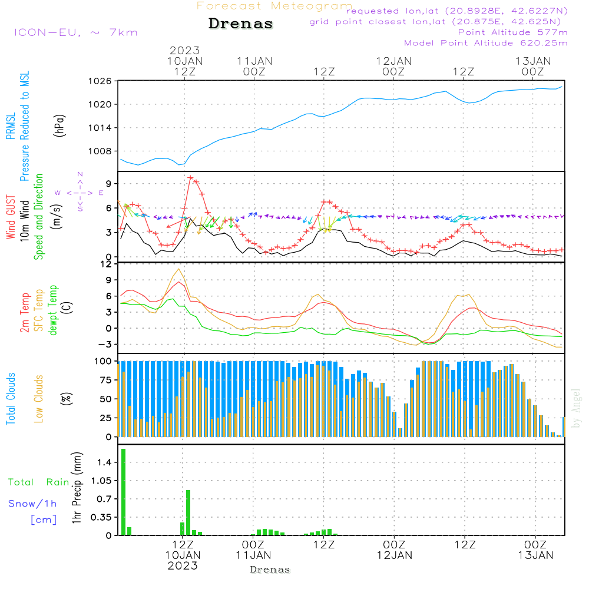The image size is (589, 589).
Task: Click the precipitation axis value '1.4'
Action: pyautogui.click(x=104, y=462)
